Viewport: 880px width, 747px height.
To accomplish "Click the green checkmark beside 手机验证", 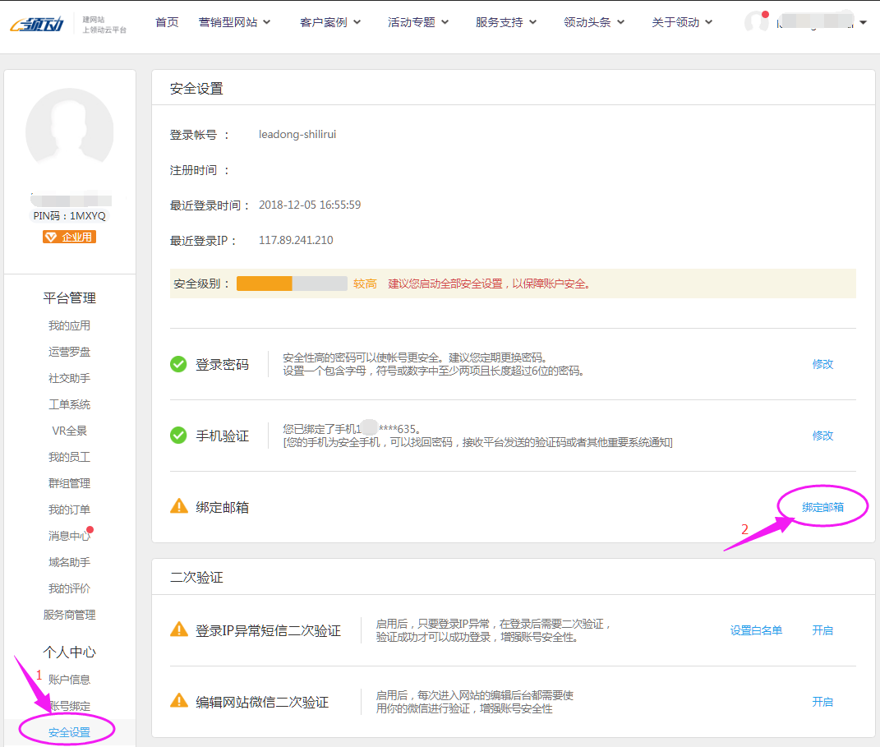I will [178, 436].
